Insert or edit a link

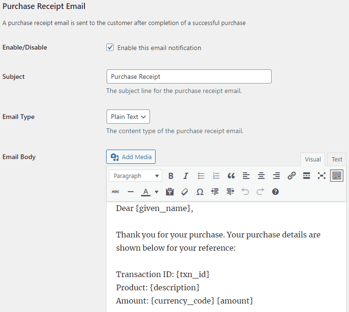coord(291,176)
